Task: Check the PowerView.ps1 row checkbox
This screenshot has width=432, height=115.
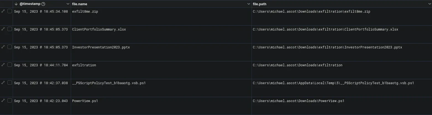Action: [x=10, y=101]
